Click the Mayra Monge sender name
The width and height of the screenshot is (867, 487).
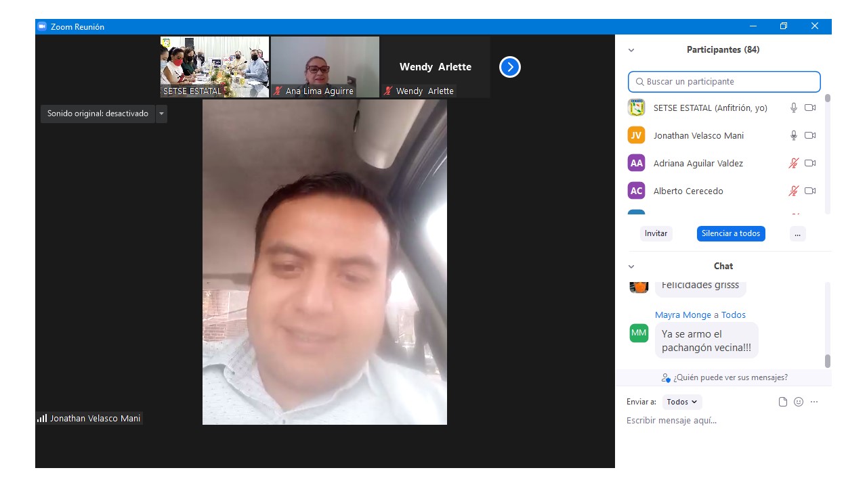(x=683, y=315)
